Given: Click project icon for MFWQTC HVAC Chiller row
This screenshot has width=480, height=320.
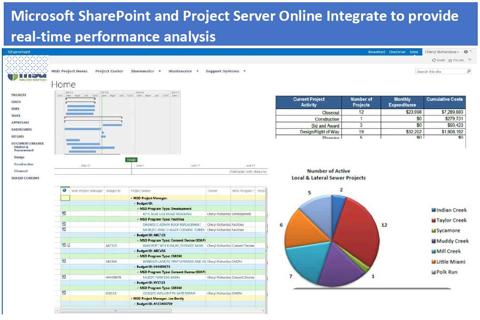Looking at the screenshot, I should tap(63, 229).
